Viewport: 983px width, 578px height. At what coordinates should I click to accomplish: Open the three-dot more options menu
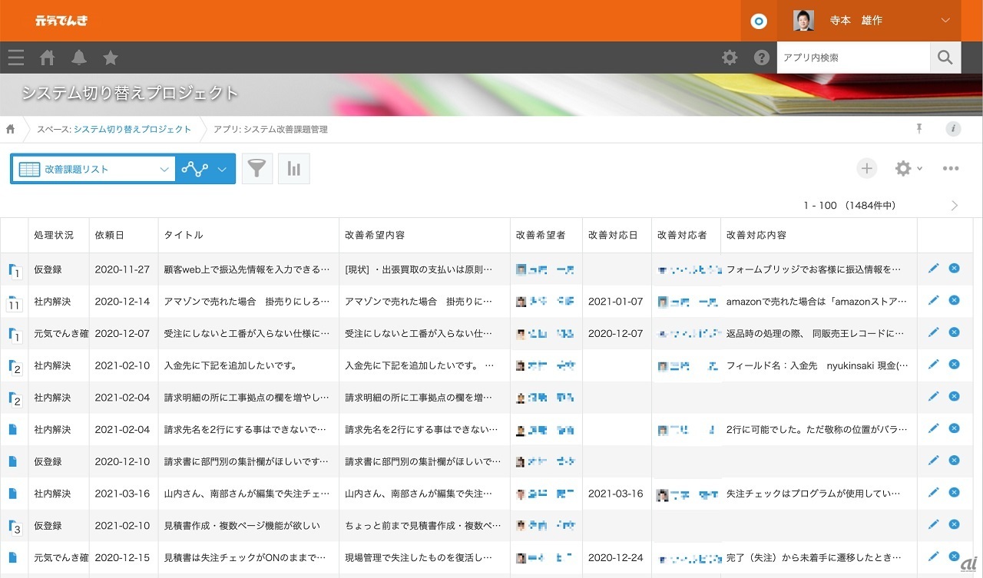(951, 169)
